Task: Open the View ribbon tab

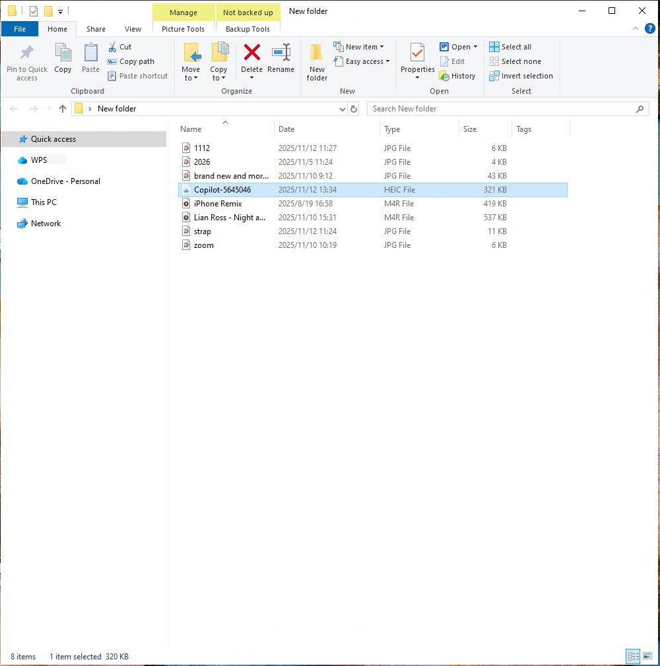Action: [133, 29]
